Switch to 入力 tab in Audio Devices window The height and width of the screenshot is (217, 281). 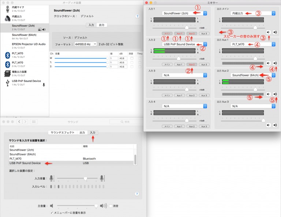tap(91, 25)
